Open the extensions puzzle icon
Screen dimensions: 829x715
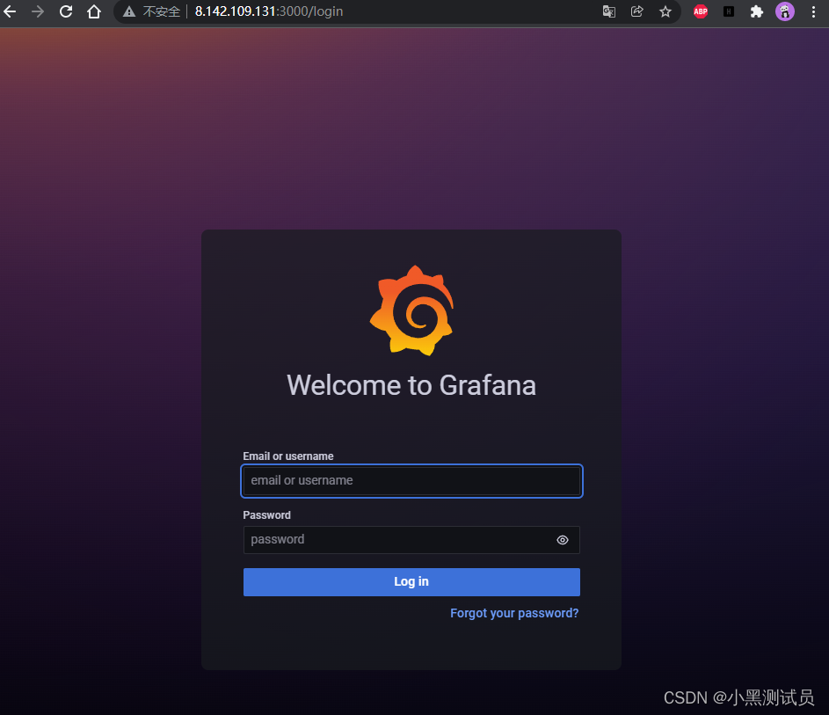(757, 11)
